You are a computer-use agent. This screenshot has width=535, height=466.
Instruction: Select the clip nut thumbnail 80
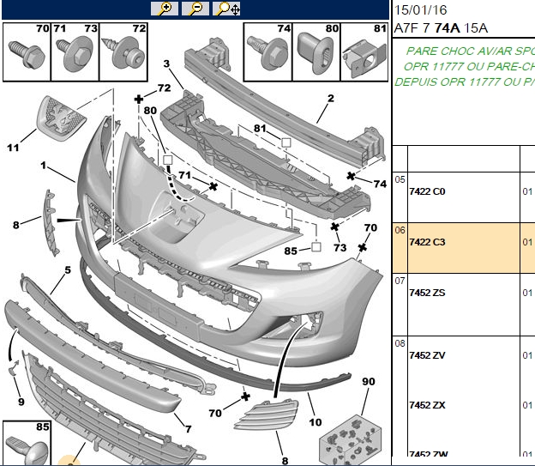pyautogui.click(x=316, y=52)
